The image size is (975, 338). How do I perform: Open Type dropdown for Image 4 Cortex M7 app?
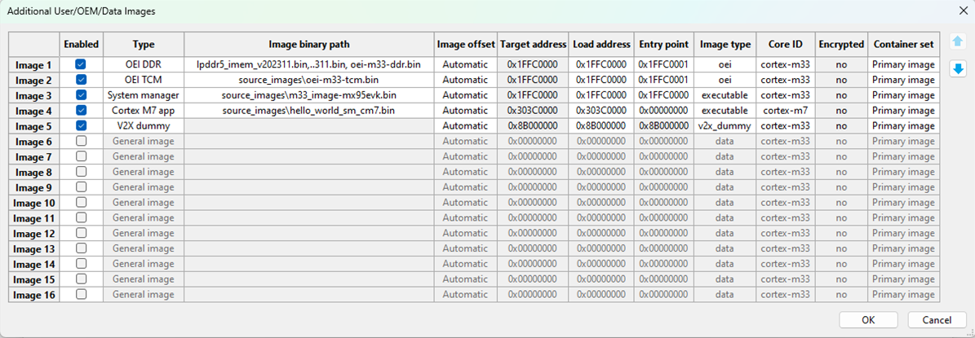(144, 111)
